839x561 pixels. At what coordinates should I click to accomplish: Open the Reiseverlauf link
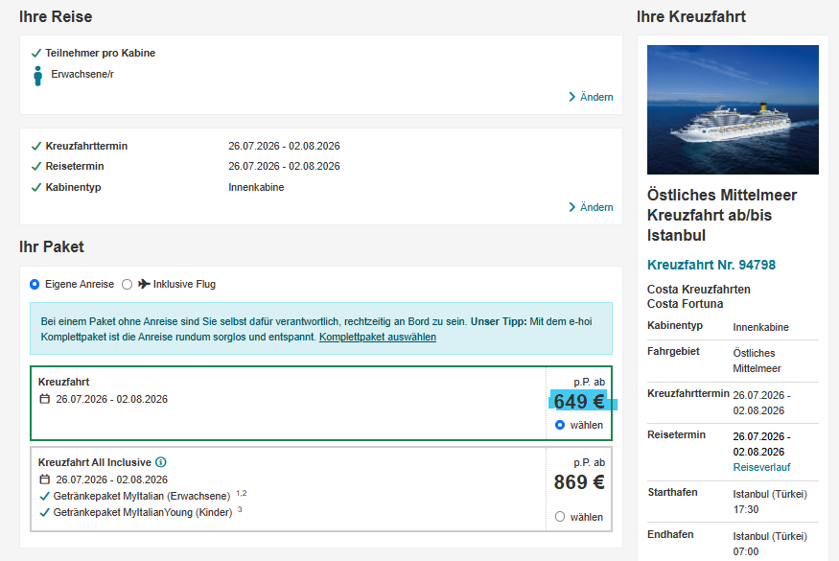(761, 467)
